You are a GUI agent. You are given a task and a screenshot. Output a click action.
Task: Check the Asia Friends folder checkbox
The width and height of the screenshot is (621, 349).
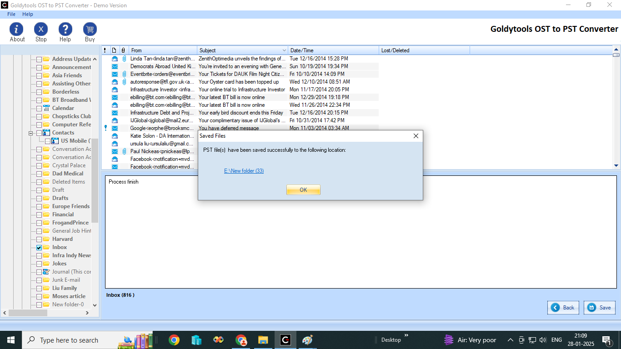click(39, 76)
